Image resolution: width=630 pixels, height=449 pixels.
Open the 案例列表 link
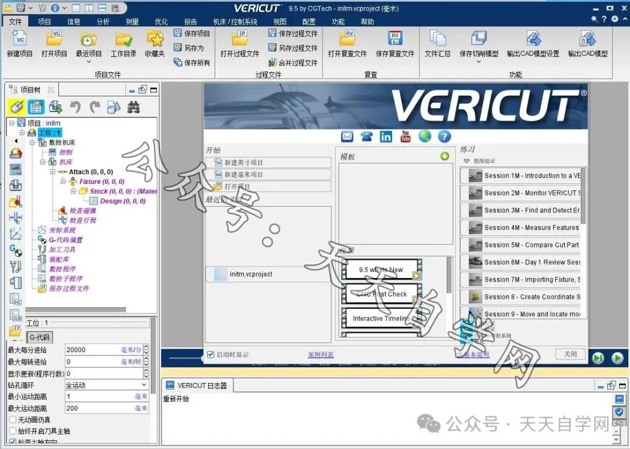coord(321,354)
